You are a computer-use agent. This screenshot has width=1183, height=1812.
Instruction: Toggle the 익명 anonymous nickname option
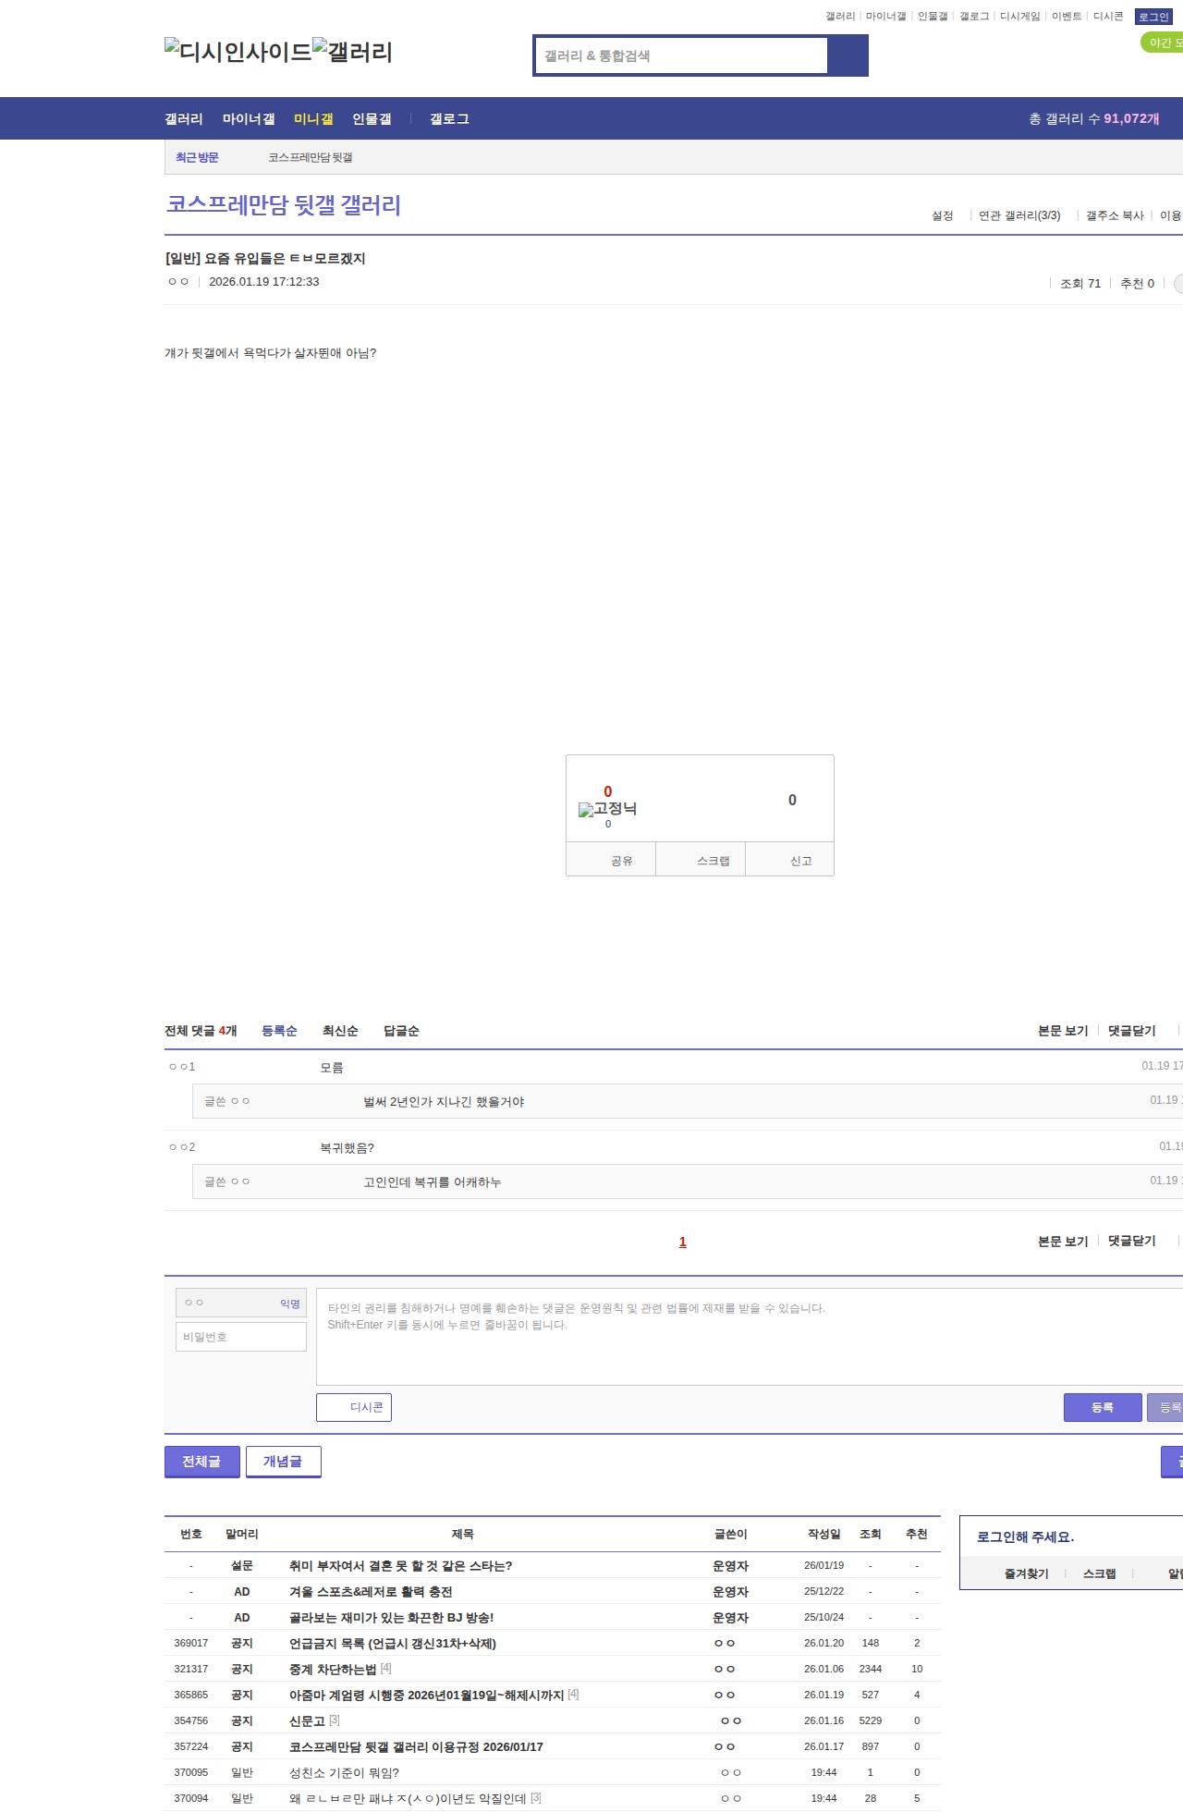pos(289,1304)
